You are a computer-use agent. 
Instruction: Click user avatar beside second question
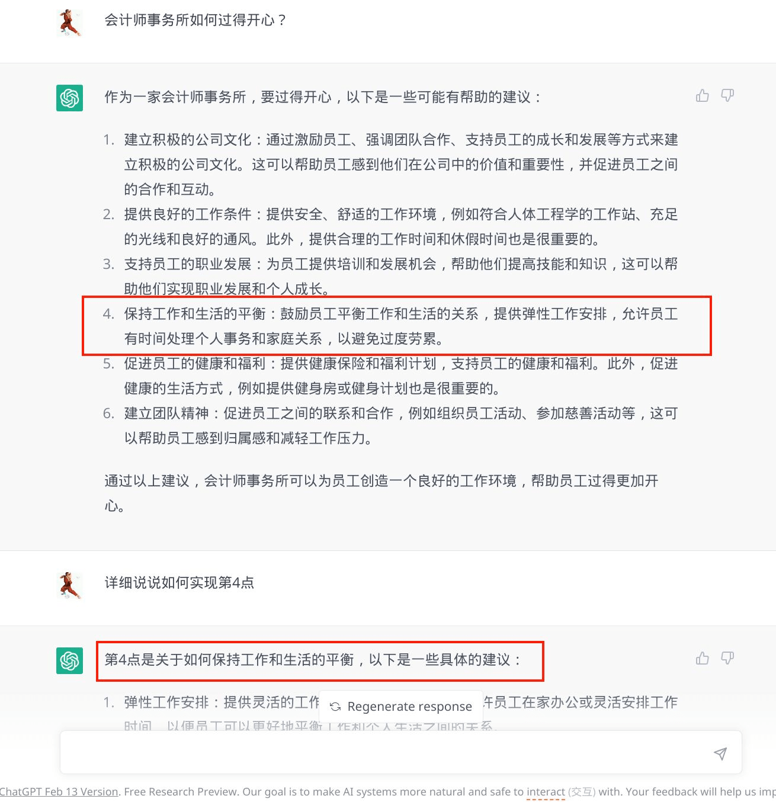[70, 585]
